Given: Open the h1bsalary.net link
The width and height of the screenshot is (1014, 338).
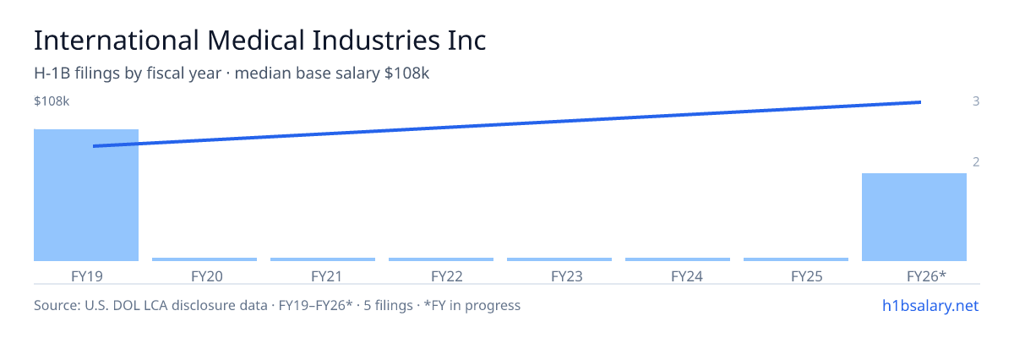Looking at the screenshot, I should click(x=930, y=305).
